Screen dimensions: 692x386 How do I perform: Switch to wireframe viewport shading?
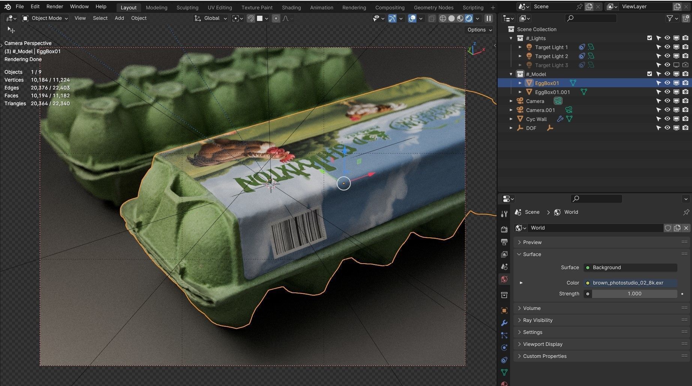[x=443, y=18]
